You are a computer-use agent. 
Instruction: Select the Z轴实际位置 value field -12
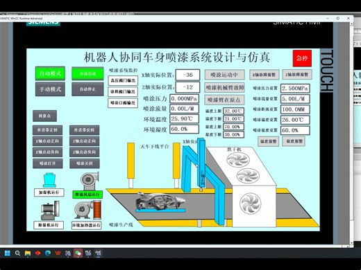click(187, 87)
